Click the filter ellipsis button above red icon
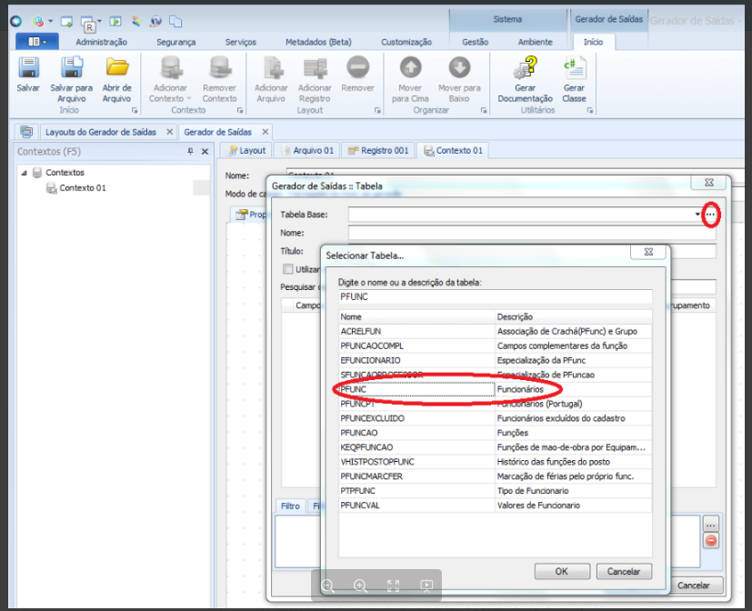 coord(711,524)
